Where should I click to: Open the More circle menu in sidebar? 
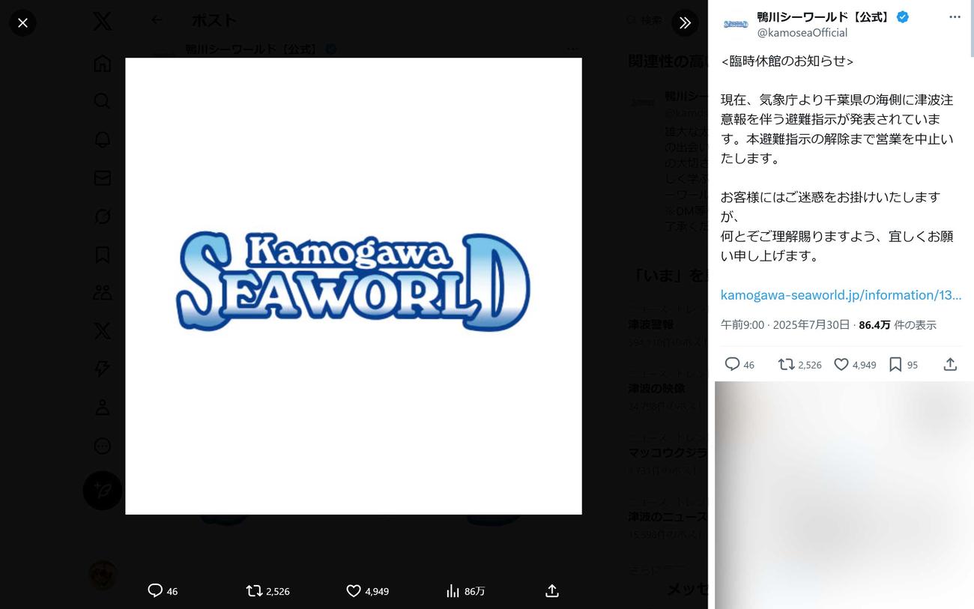tap(103, 446)
